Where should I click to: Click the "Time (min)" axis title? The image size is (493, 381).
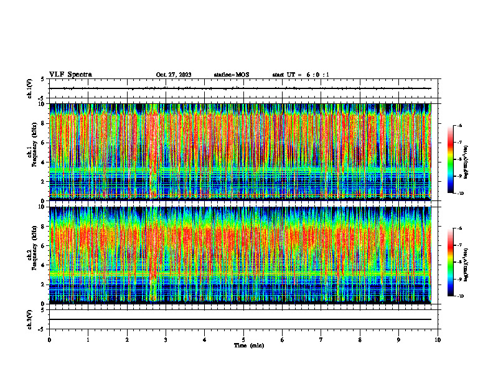coord(249,346)
